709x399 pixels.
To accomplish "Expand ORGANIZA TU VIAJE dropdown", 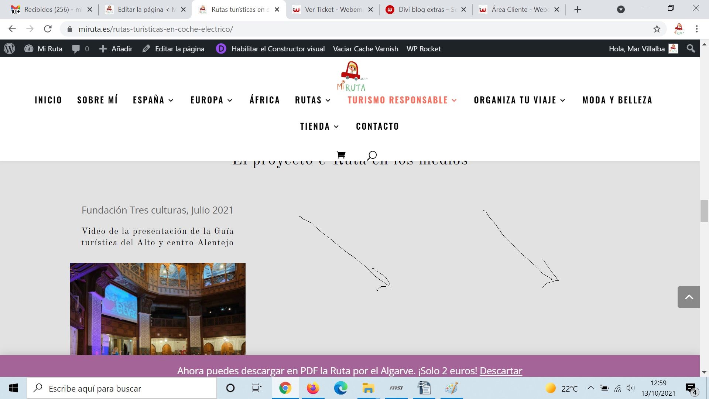I will click(520, 100).
